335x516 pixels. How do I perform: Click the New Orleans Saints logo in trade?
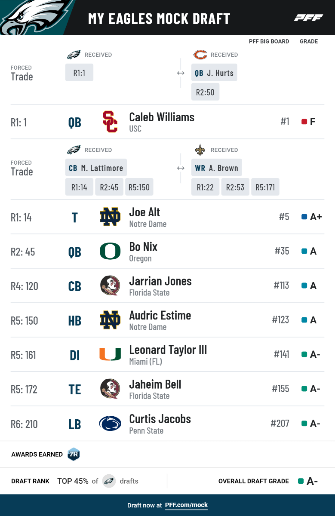[x=200, y=150]
